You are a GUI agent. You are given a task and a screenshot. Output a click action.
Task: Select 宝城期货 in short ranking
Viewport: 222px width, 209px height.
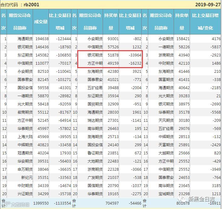(166, 194)
